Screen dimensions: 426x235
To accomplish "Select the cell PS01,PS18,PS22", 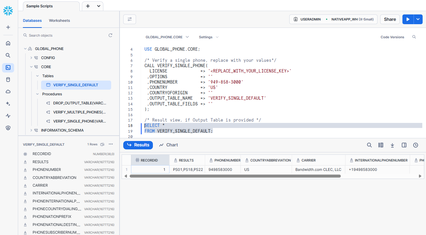I will [x=187, y=170].
